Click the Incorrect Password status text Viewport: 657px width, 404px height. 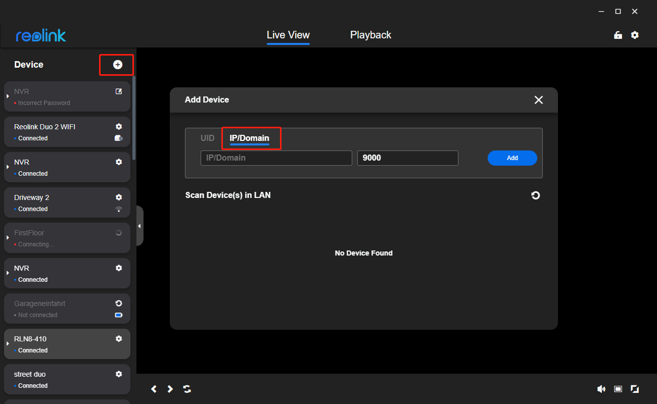coord(44,103)
